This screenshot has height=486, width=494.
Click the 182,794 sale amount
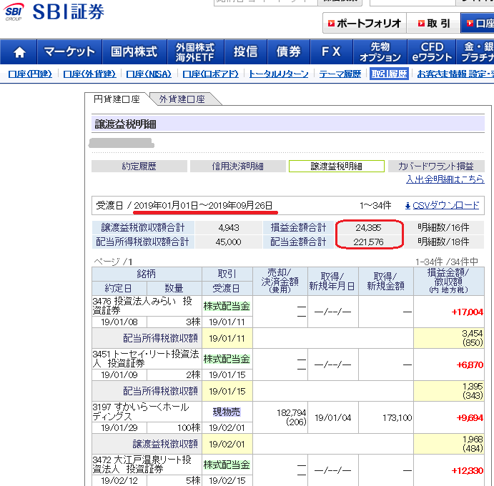292,412
